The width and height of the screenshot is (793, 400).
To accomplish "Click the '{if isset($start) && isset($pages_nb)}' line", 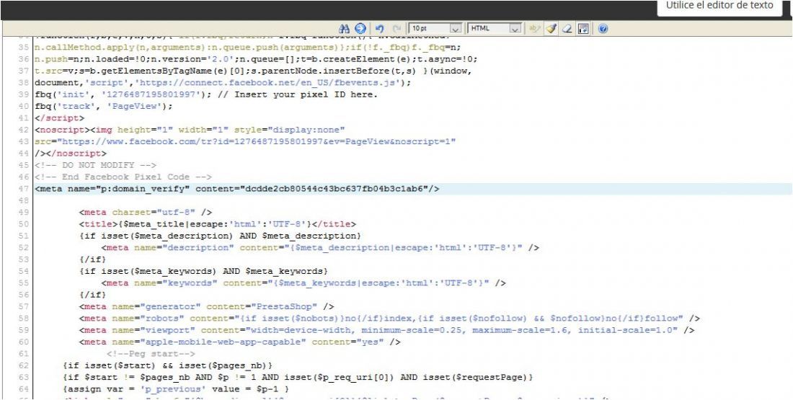I will [168, 365].
